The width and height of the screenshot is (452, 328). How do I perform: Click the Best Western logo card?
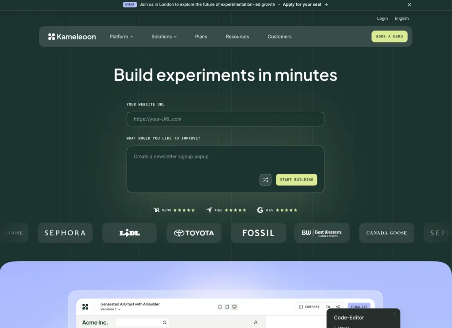[322, 233]
